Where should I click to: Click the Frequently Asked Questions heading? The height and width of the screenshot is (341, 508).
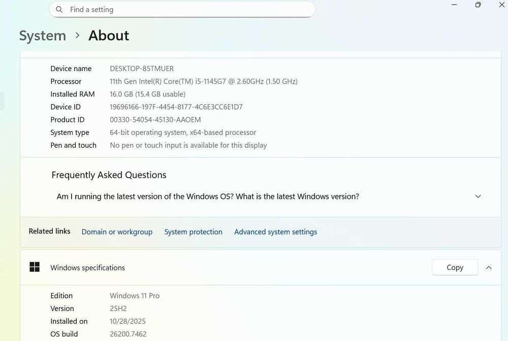109,175
